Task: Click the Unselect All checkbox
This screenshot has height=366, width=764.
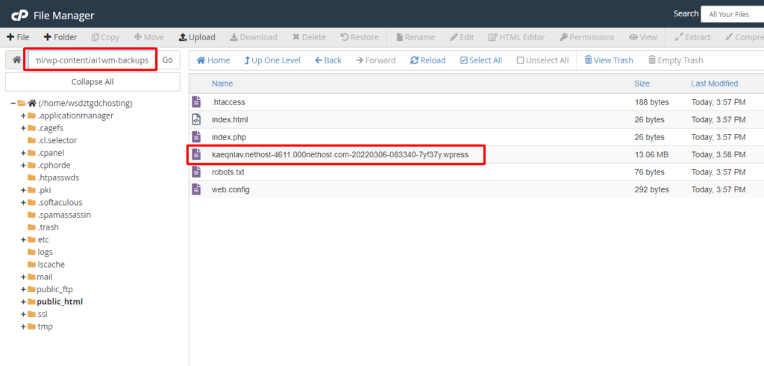Action: (x=521, y=60)
